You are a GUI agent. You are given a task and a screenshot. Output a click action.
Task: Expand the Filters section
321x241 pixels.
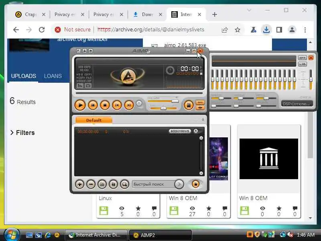[x=22, y=133]
